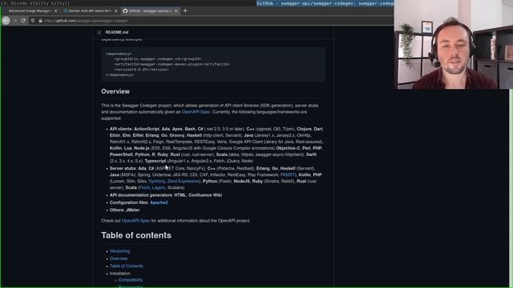Switch to the Advanced Image Management tab

pyautogui.click(x=30, y=10)
